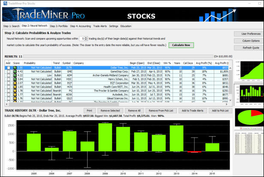Screen dimensions: 264x177
Task: Open the Settings tab
Action: point(113,26)
